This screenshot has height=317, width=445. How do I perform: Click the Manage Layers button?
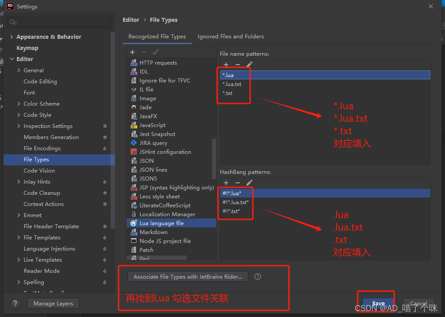pyautogui.click(x=53, y=303)
